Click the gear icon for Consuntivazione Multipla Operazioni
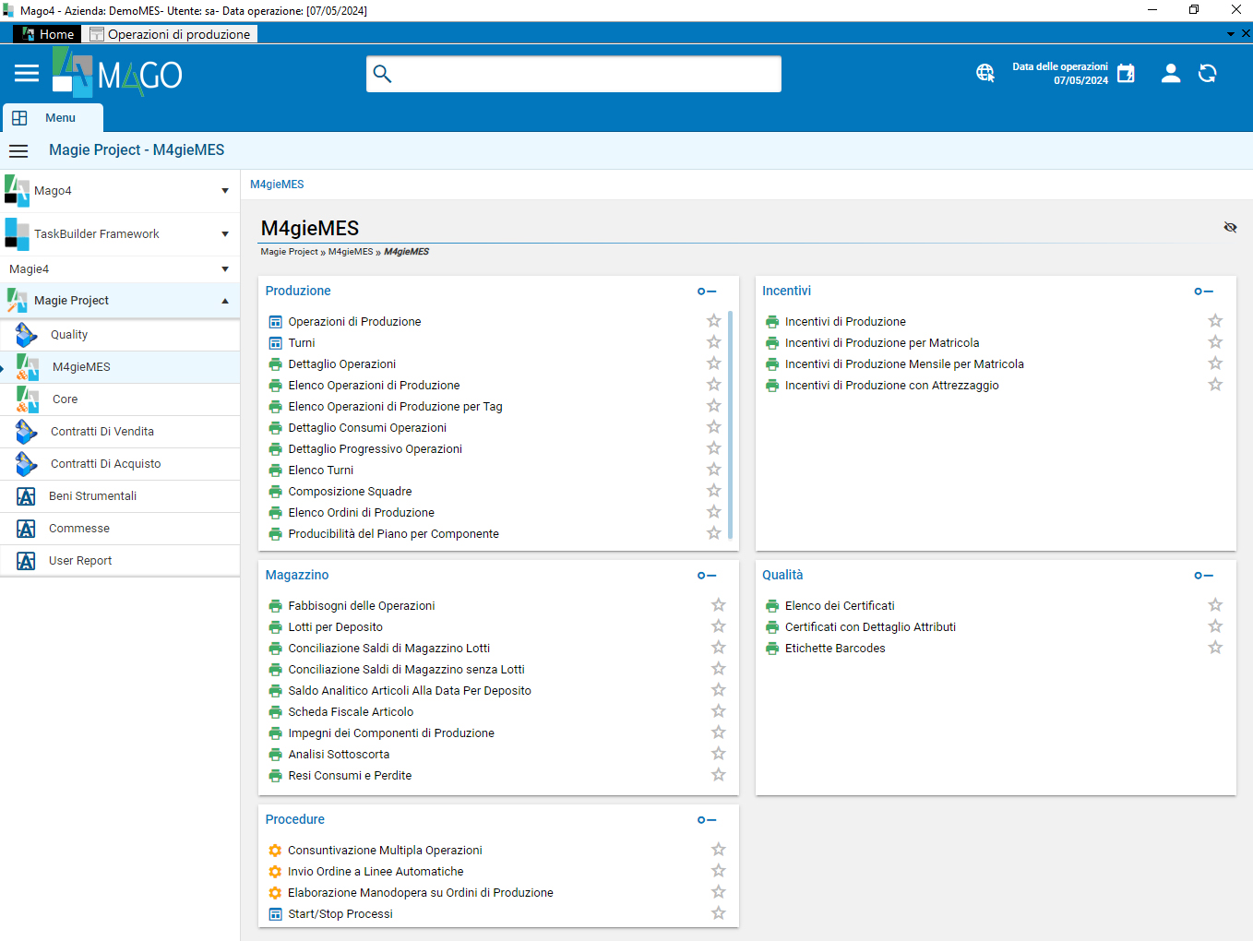This screenshot has height=941, width=1253. click(275, 851)
